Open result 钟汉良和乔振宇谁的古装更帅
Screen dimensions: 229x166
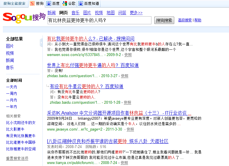tap(108, 141)
